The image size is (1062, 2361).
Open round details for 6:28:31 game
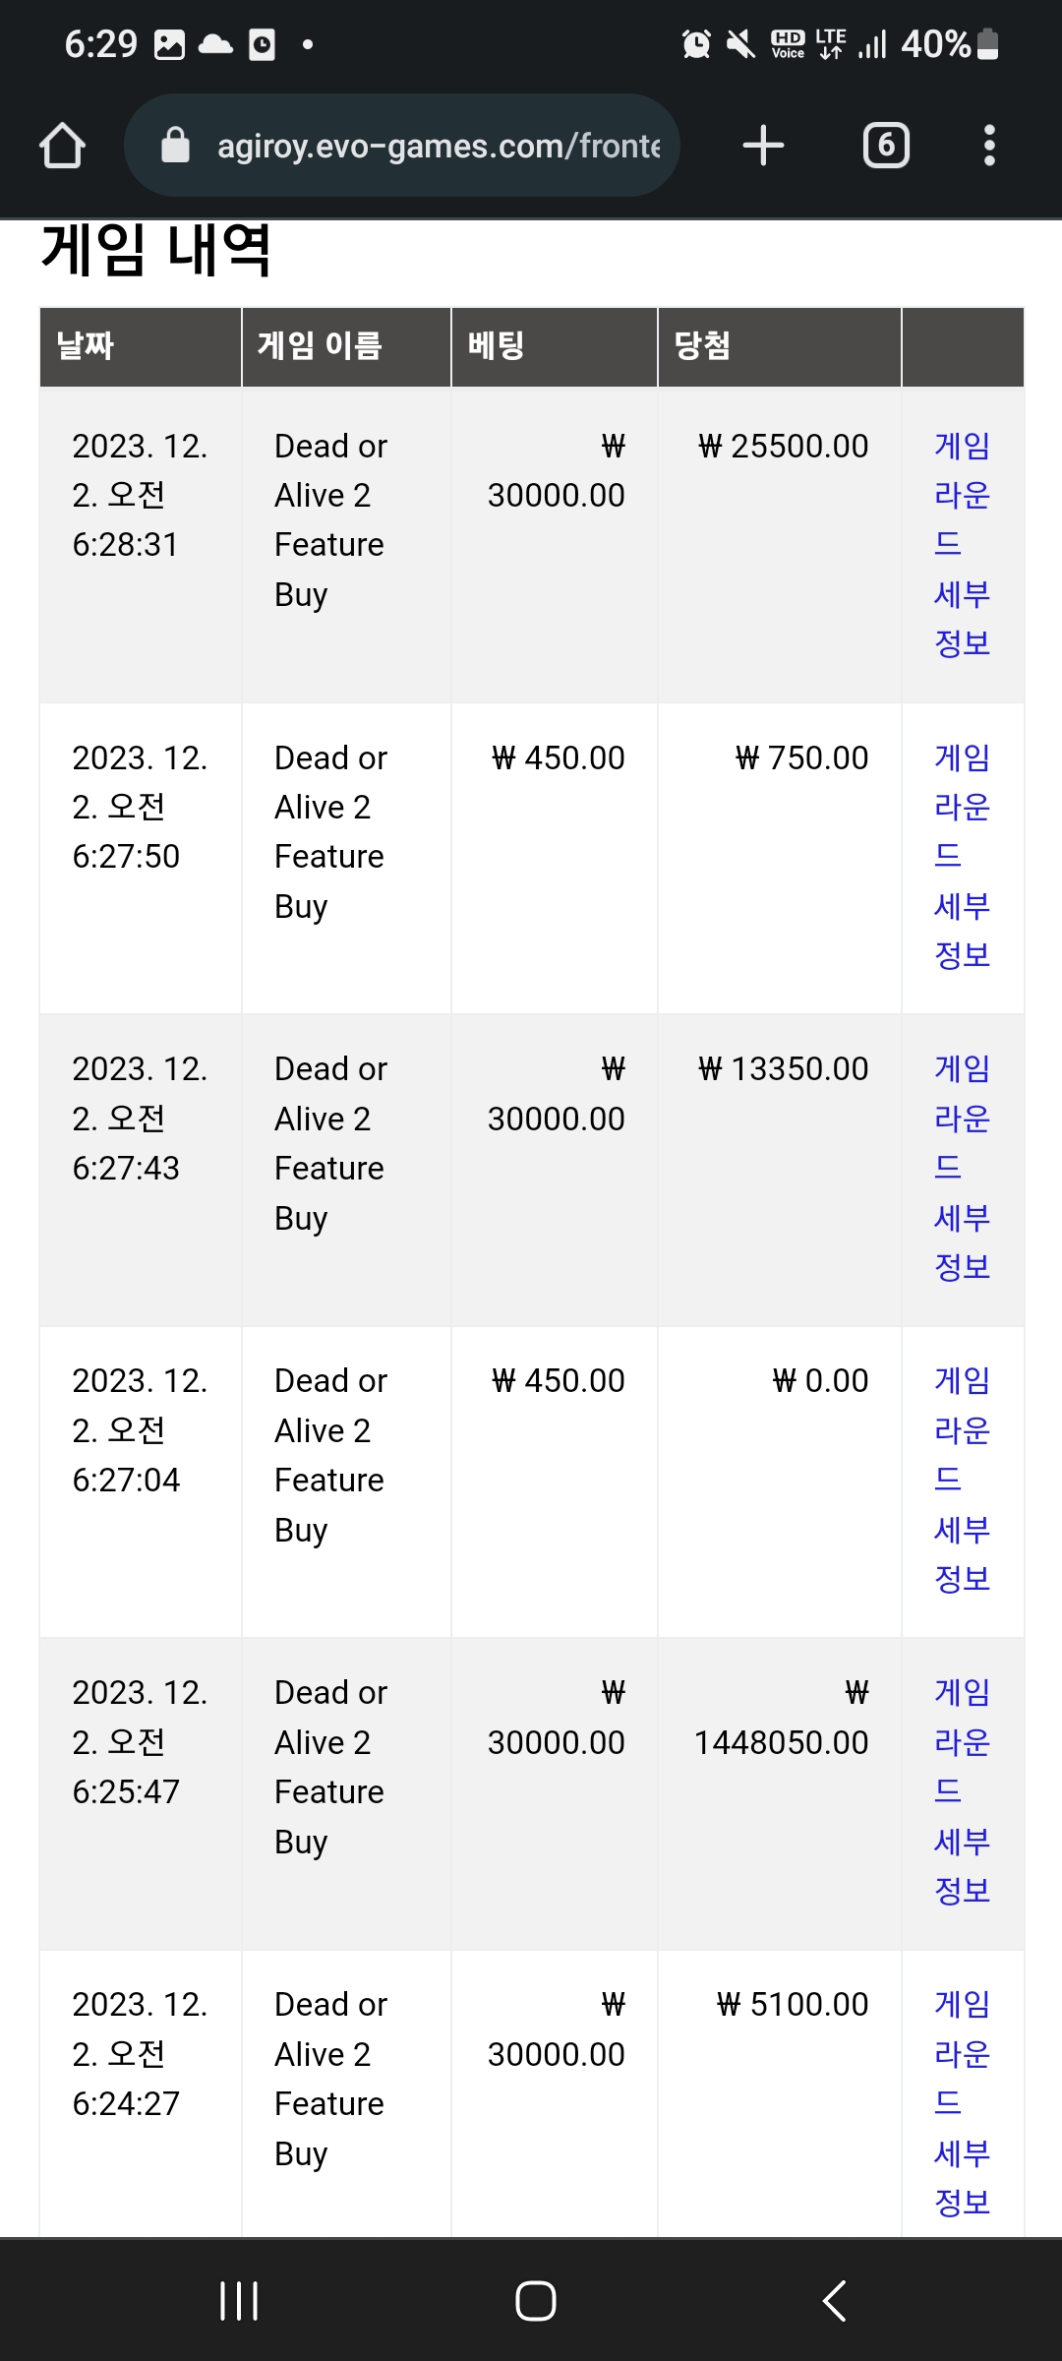coord(962,544)
